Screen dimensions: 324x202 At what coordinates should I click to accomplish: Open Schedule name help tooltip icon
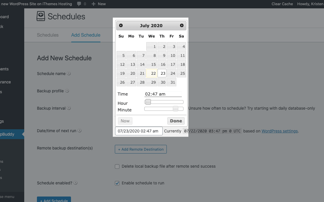click(69, 73)
